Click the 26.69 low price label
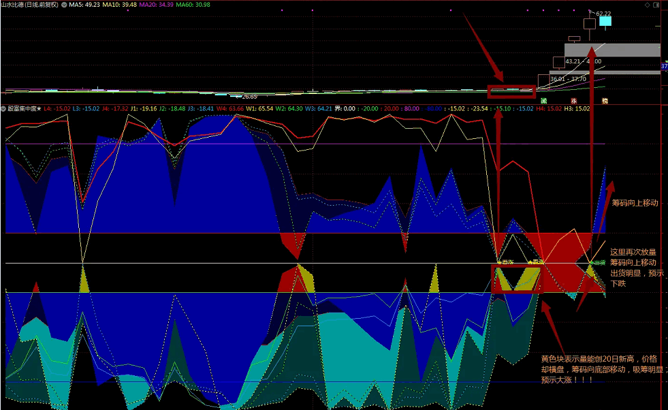The width and height of the screenshot is (668, 410). click(x=250, y=97)
